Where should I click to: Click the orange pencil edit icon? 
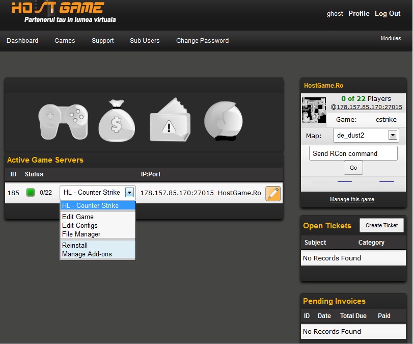273,193
